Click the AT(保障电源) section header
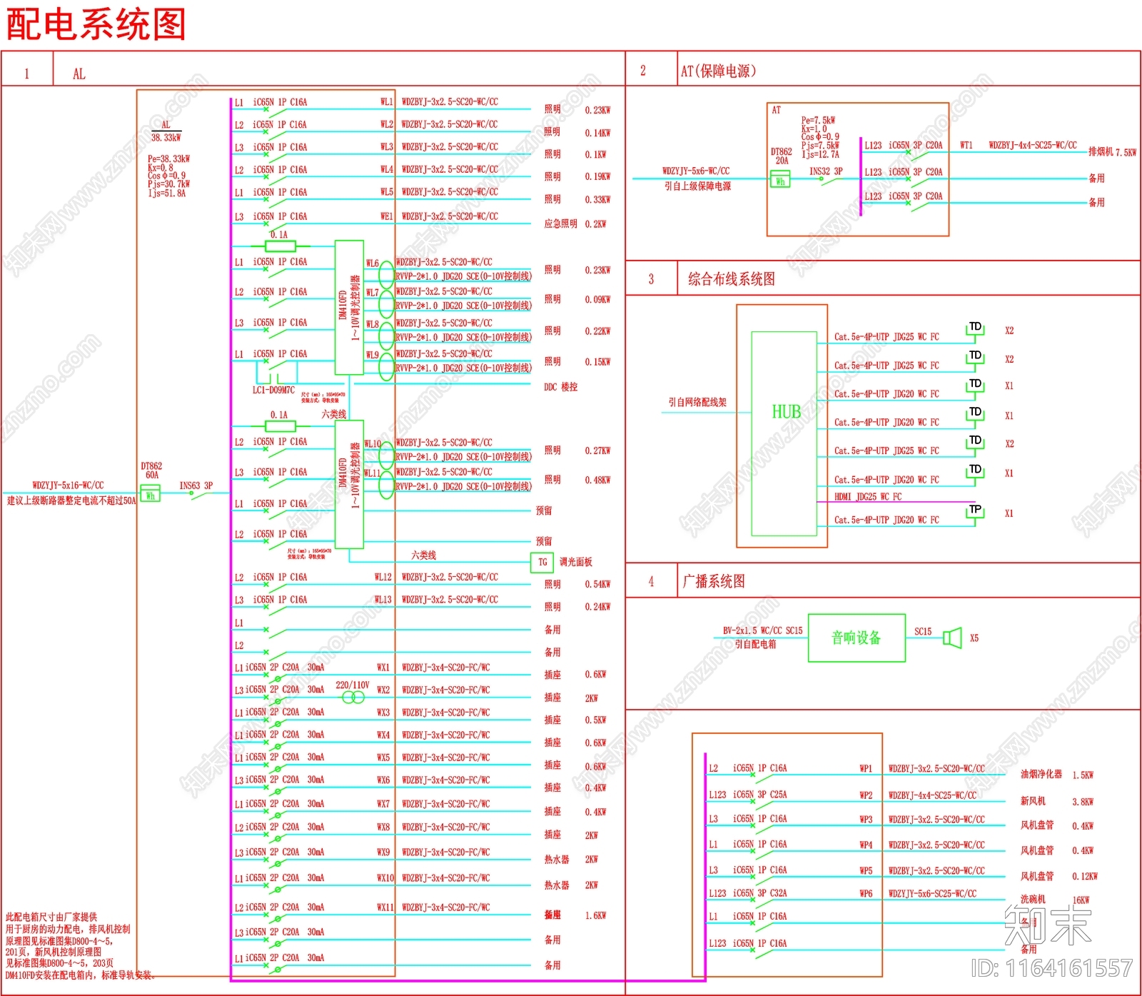Screen dimensions: 1142x996 coord(718,71)
